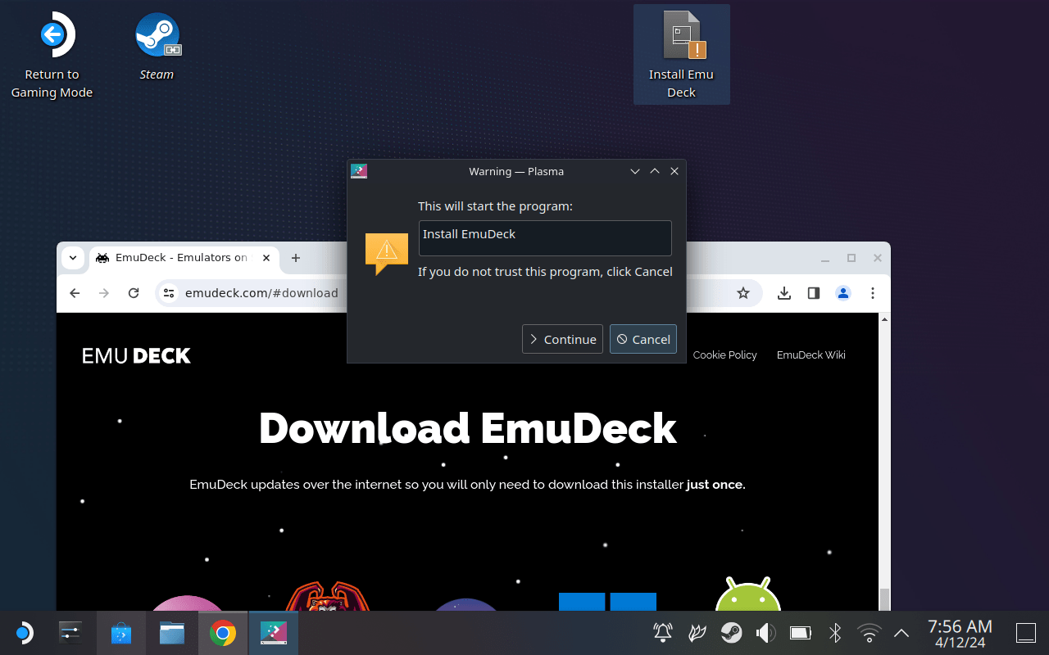Open the Chrome downloads icon
Viewport: 1049px width, 655px height.
784,293
